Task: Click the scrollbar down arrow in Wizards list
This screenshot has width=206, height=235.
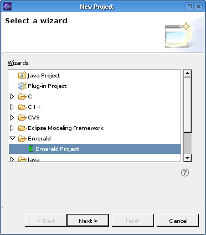Action: point(187,158)
